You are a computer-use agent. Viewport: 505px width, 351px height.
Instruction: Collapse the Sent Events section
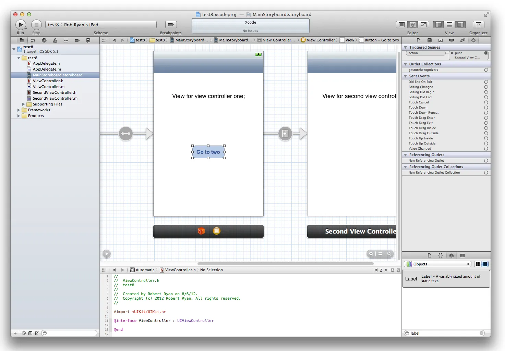406,76
